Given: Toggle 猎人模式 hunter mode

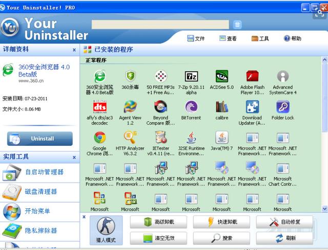Looking at the screenshot, I should click(106, 229).
